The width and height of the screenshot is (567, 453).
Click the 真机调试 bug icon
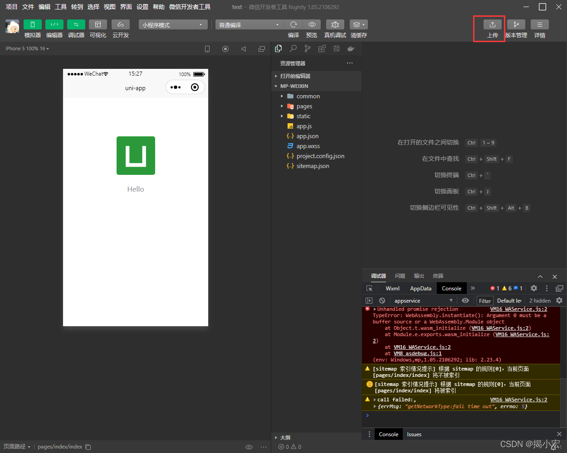click(335, 24)
